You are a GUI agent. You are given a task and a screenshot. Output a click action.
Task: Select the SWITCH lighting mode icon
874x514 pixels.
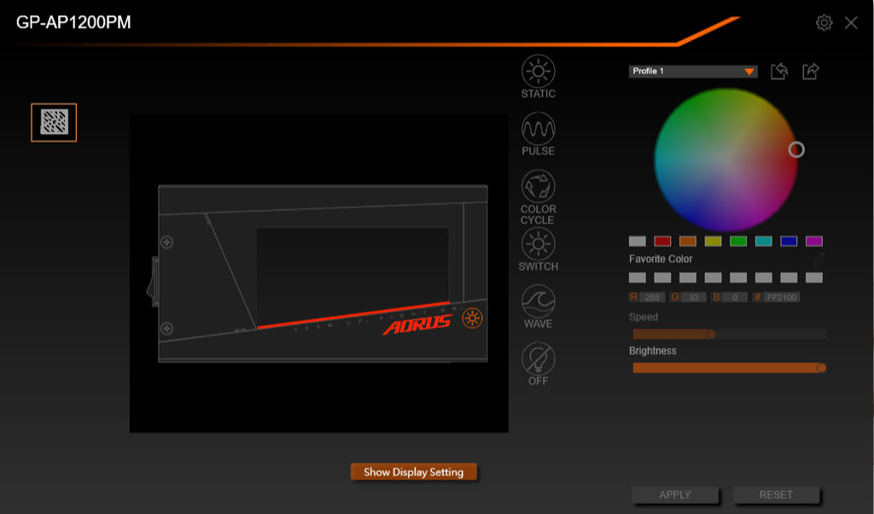538,243
